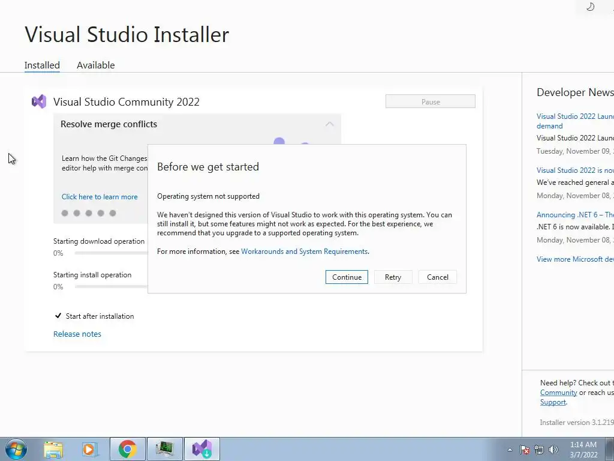Open the Community help link
The image size is (614, 461).
click(x=558, y=393)
